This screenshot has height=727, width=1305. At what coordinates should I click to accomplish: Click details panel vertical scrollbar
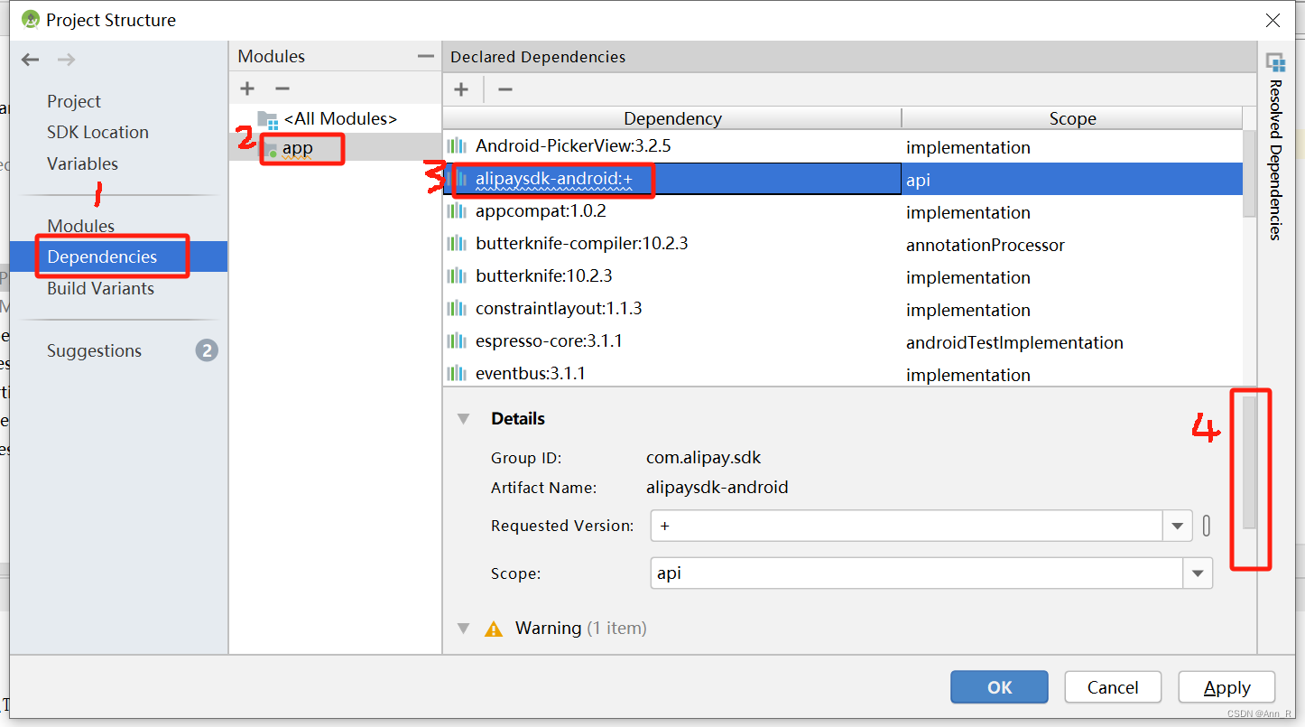tap(1249, 461)
